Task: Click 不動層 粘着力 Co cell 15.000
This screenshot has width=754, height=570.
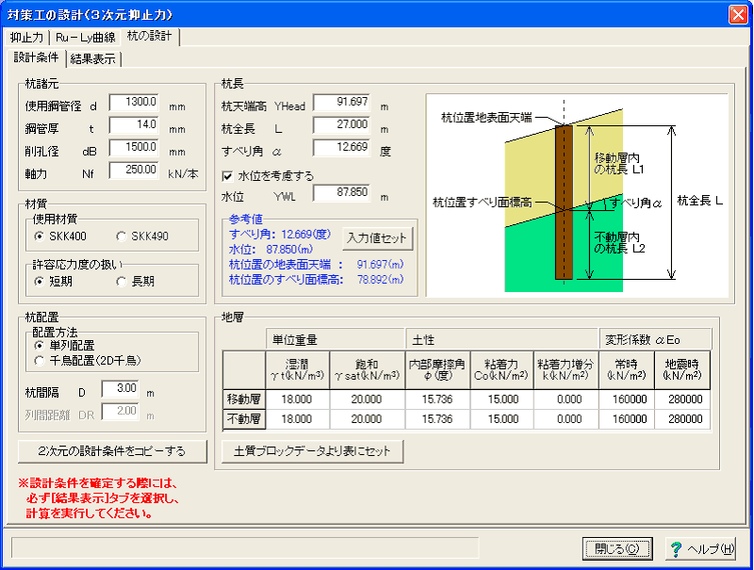Action: pyautogui.click(x=502, y=419)
